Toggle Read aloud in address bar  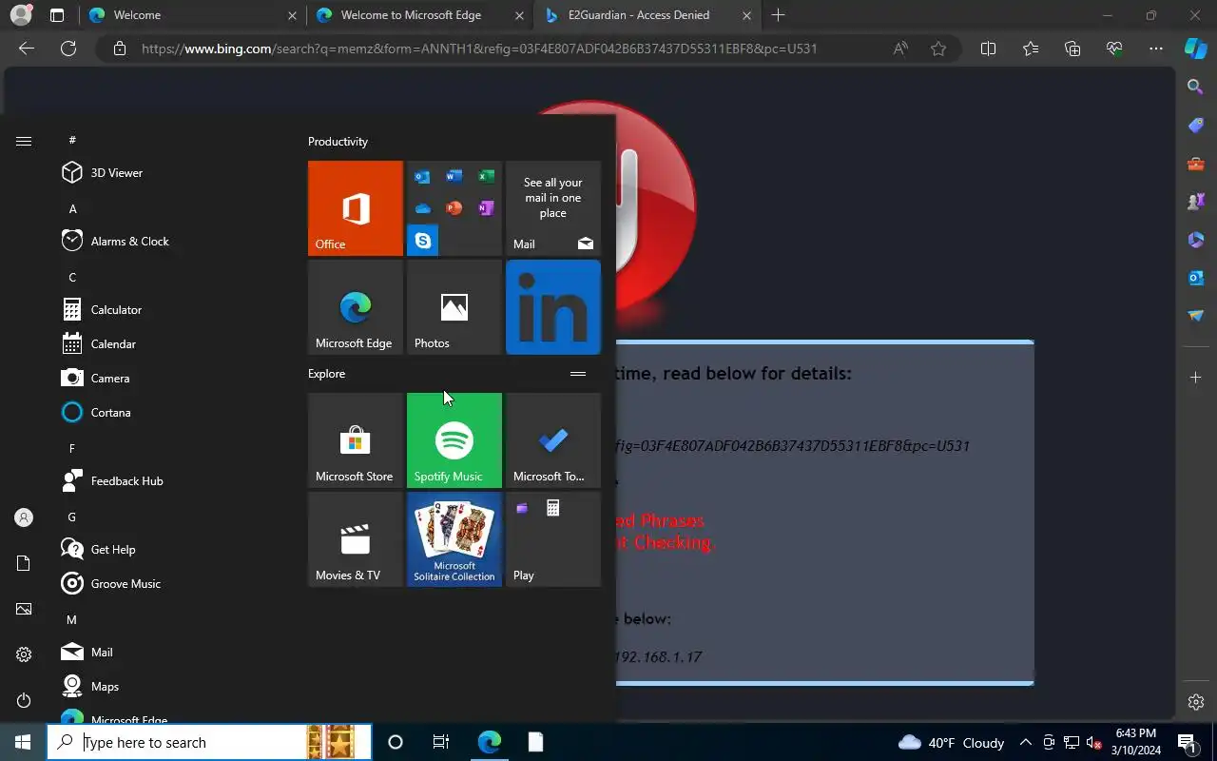point(900,49)
